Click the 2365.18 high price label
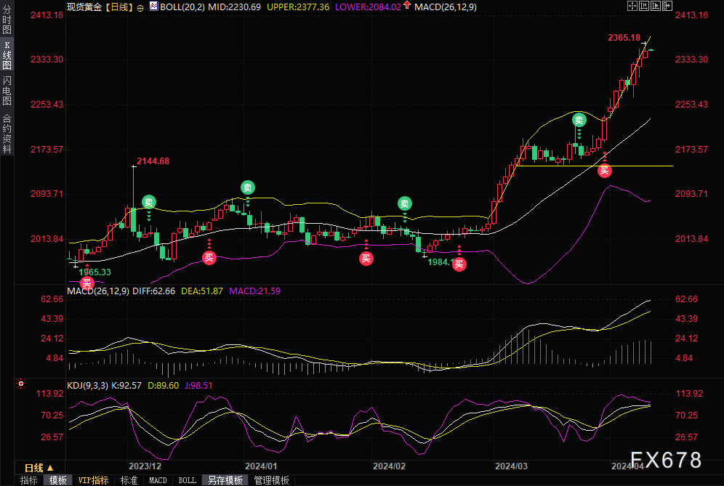The height and width of the screenshot is (486, 724). click(624, 38)
